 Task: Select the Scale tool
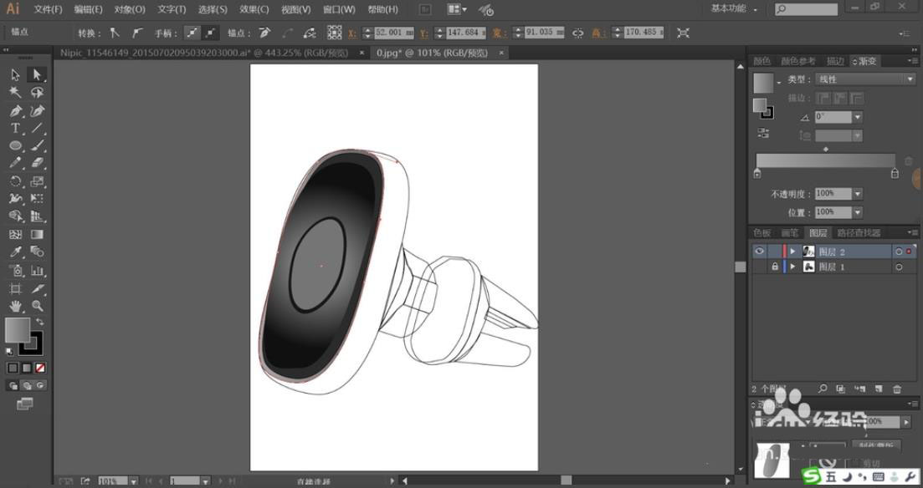tap(37, 181)
